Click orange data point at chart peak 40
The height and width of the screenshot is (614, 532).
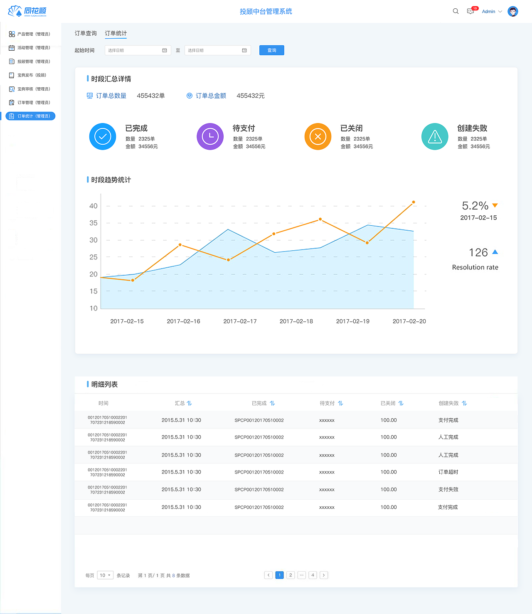pos(414,202)
